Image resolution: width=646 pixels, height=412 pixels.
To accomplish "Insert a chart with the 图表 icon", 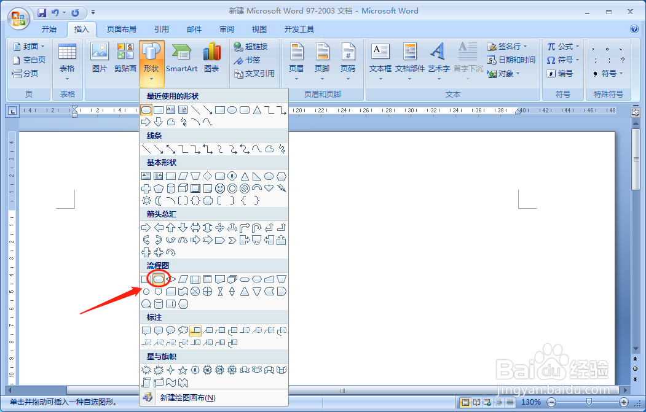I will 212,58.
